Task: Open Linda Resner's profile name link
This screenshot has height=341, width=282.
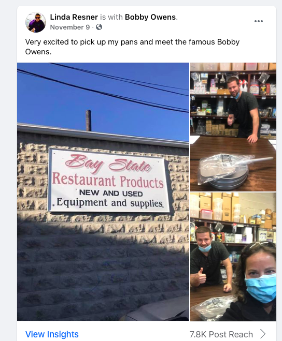Action: [x=74, y=17]
